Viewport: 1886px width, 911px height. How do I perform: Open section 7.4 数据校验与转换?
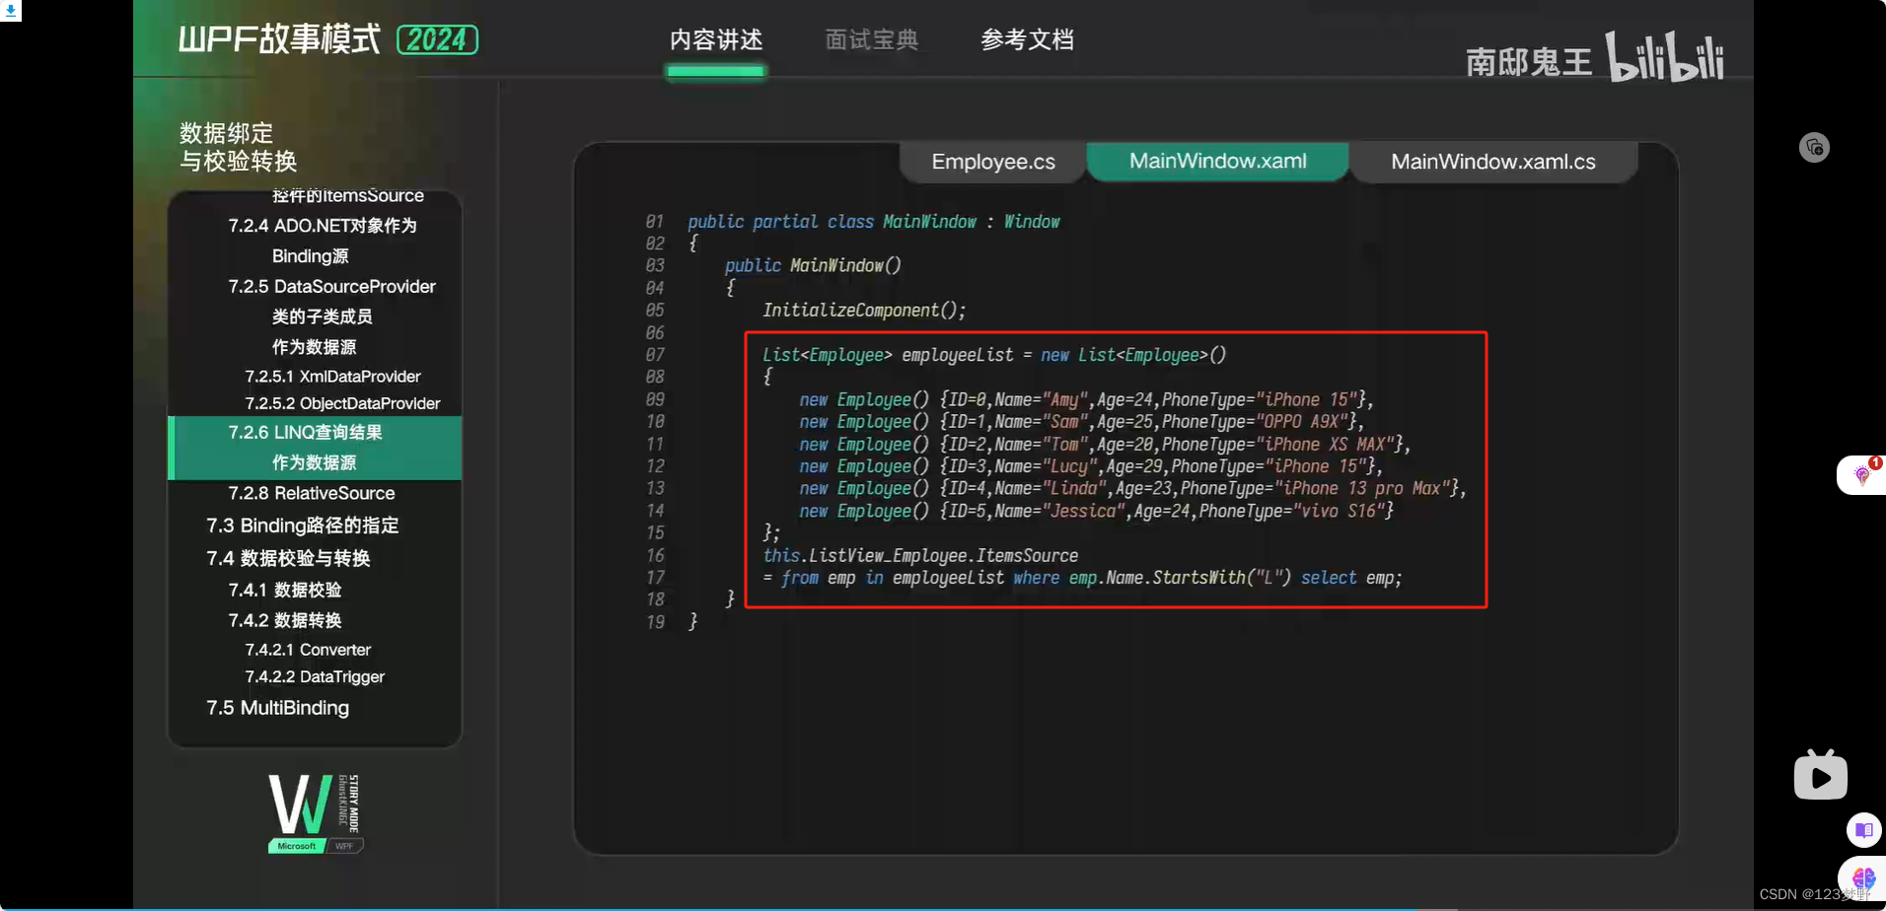click(288, 558)
